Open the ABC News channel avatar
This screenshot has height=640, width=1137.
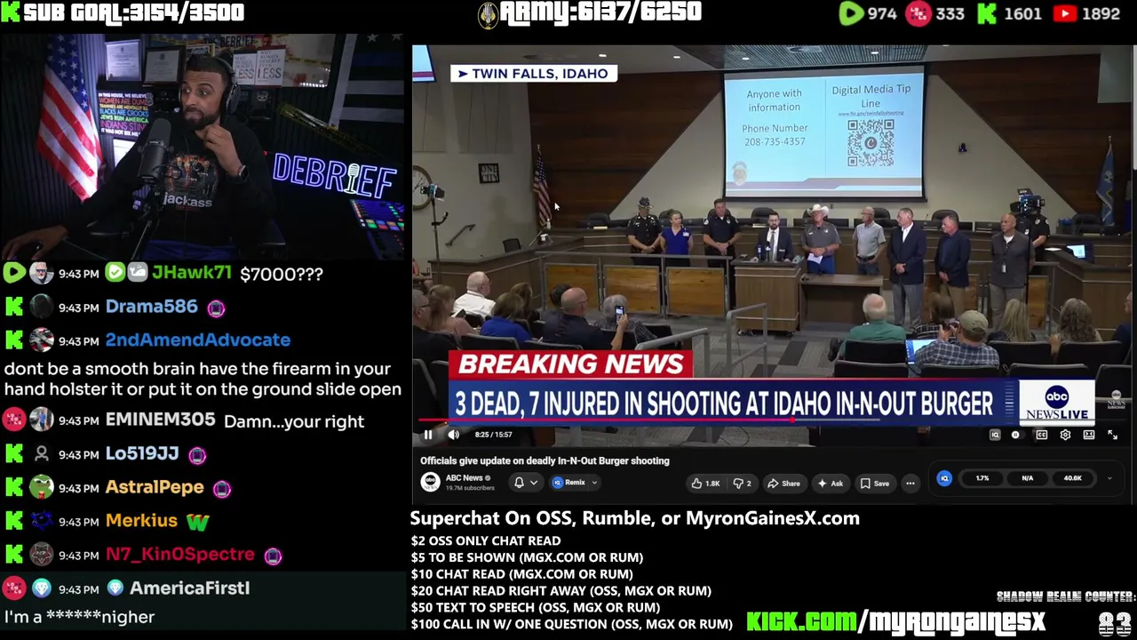pos(430,482)
